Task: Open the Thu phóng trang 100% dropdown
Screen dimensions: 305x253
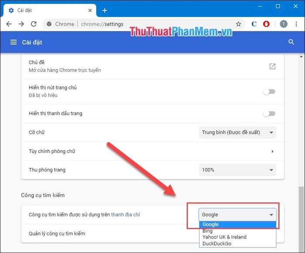Action: pos(237,170)
